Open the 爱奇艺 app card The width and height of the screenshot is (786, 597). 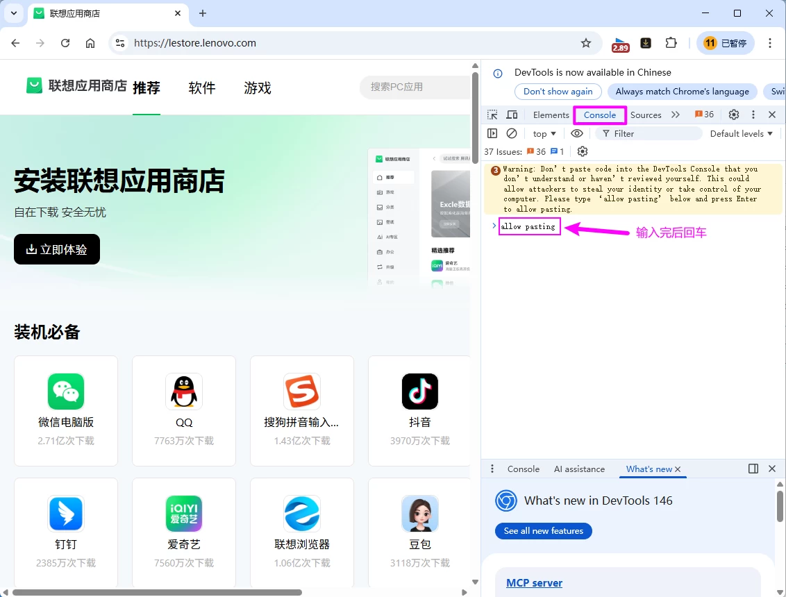pos(184,532)
